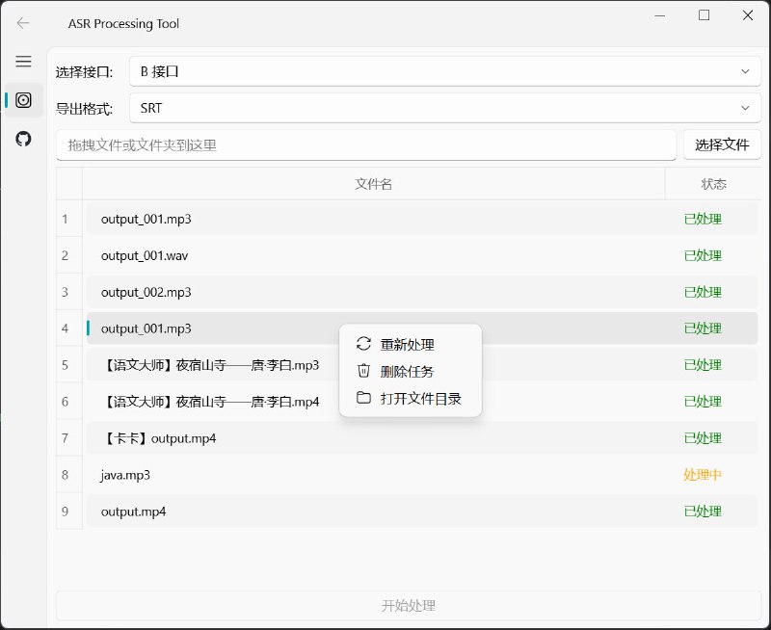Screen dimensions: 771x630
Task: Open the 导出格式 dropdown showing SRT
Action: point(441,108)
